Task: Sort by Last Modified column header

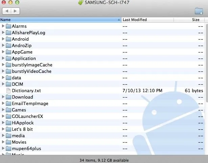Action: click(x=147, y=20)
